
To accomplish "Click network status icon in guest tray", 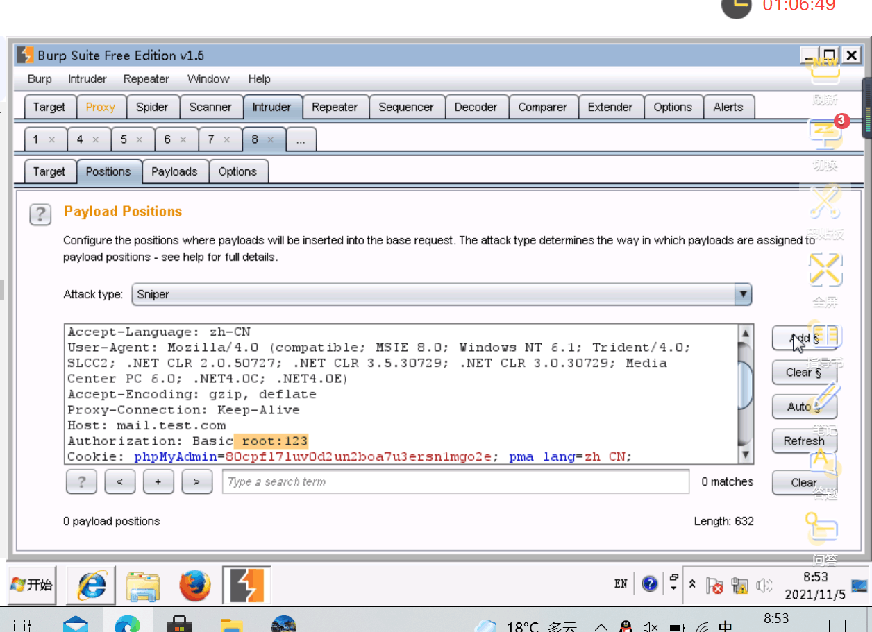I will pos(739,586).
